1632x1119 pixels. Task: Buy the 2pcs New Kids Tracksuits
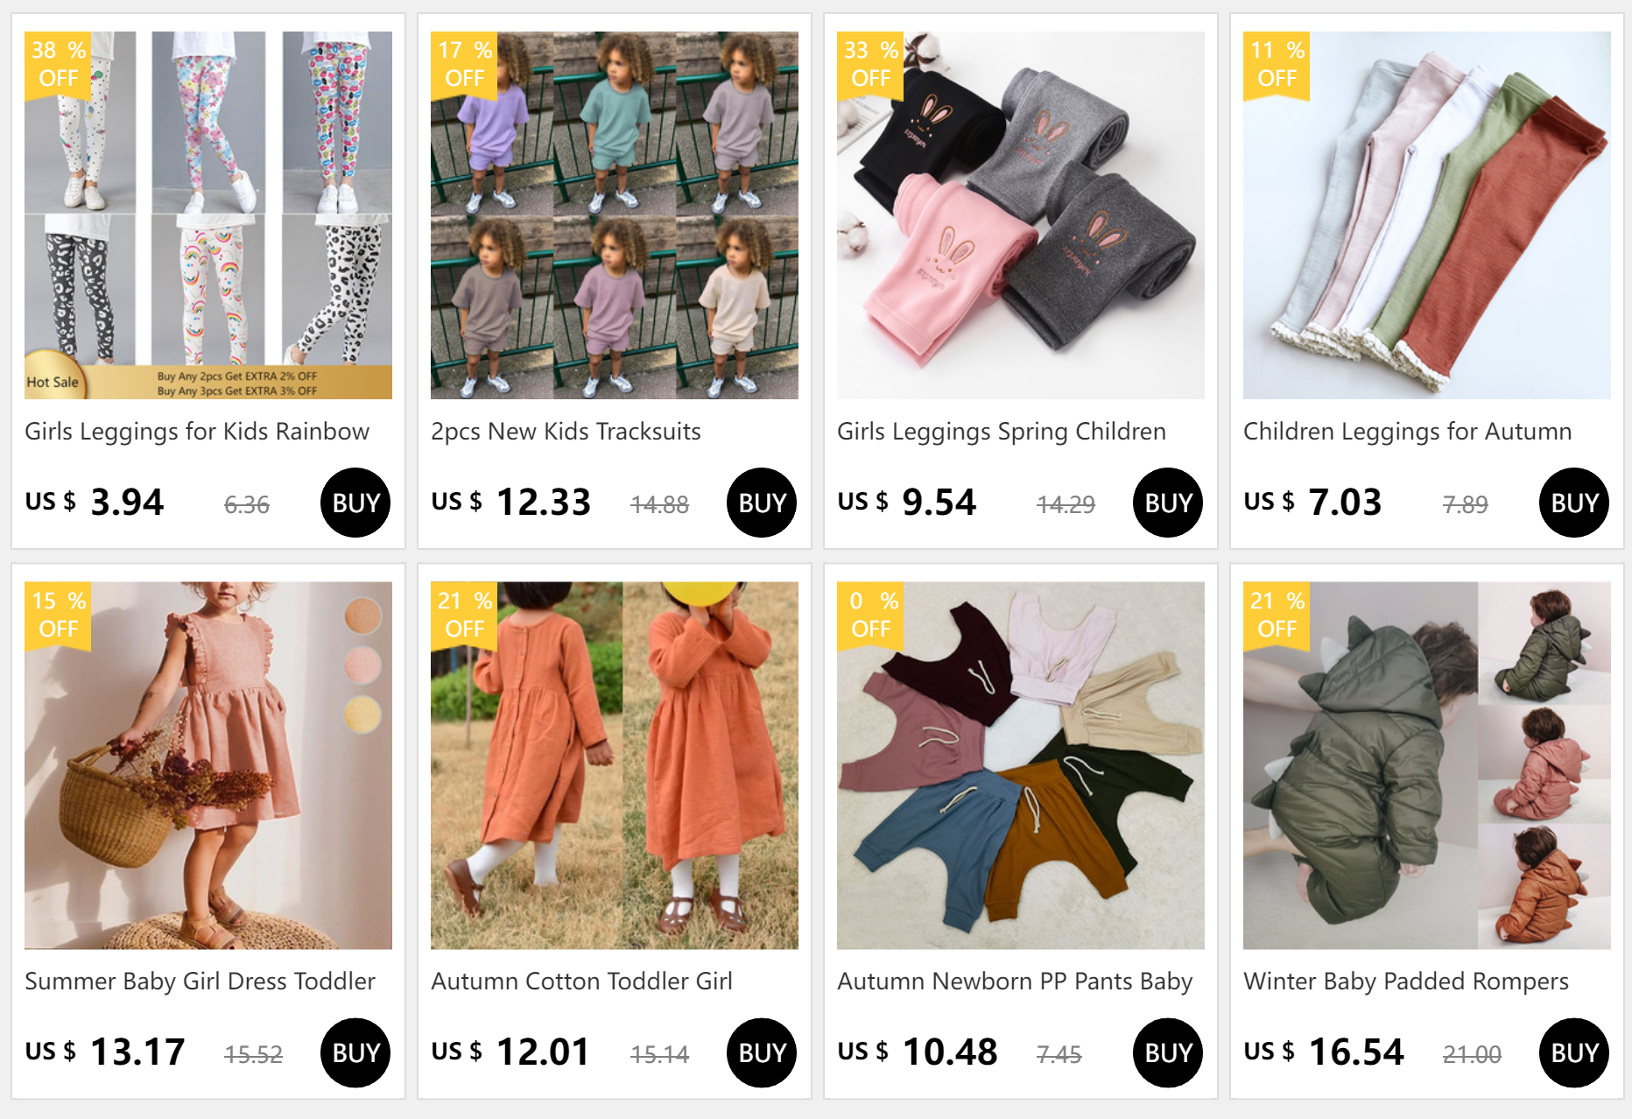762,503
